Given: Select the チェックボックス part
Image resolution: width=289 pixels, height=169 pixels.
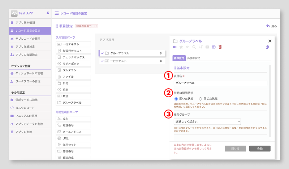Looking at the screenshot, I should pos(73,57).
